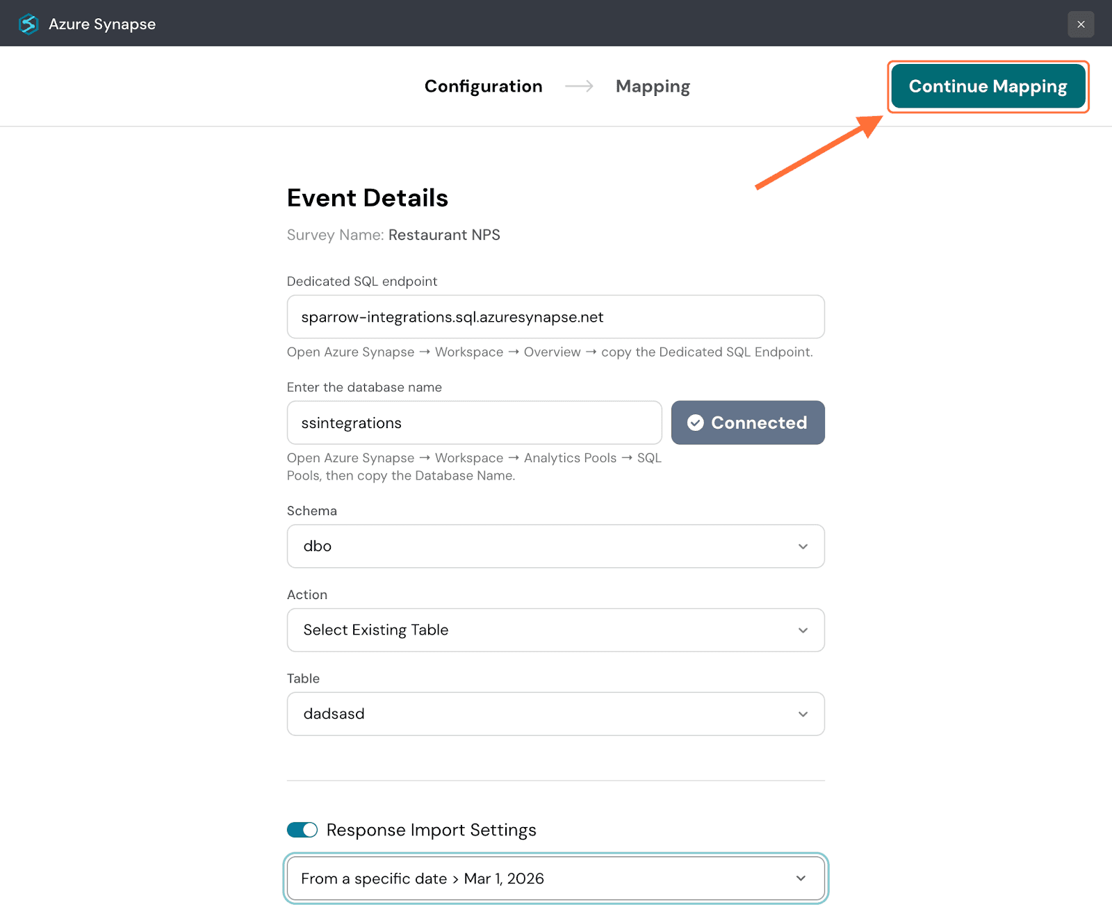Click the chevron icon in the Table field
The height and width of the screenshot is (907, 1112).
click(x=803, y=714)
